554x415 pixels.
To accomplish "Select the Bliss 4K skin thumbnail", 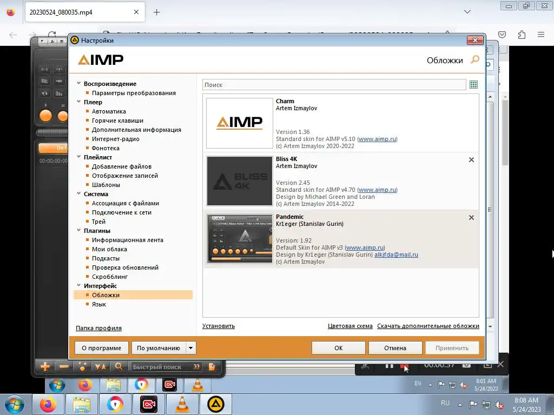I will [x=240, y=181].
